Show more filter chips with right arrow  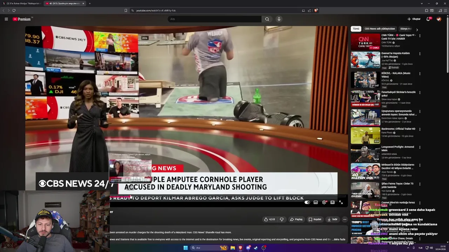coord(417,30)
